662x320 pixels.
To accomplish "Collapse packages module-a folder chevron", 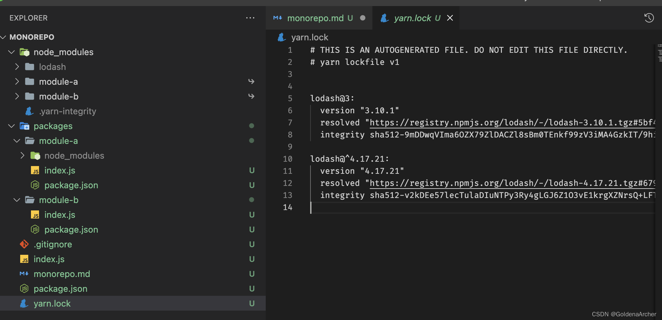I will point(16,141).
